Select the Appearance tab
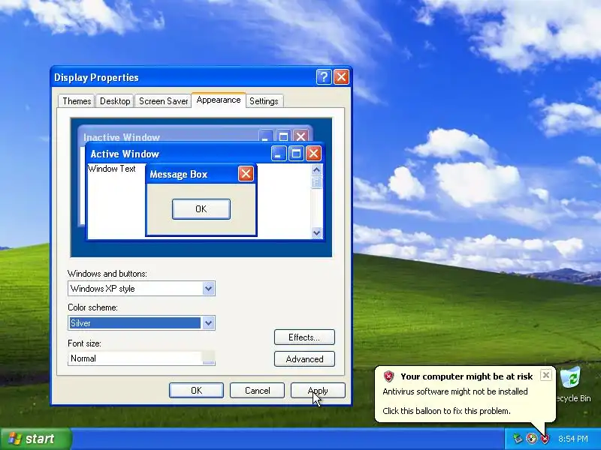601x450 pixels. click(219, 100)
